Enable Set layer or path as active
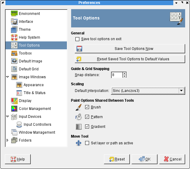Screen dimensions: 190x169 [x=87, y=143]
